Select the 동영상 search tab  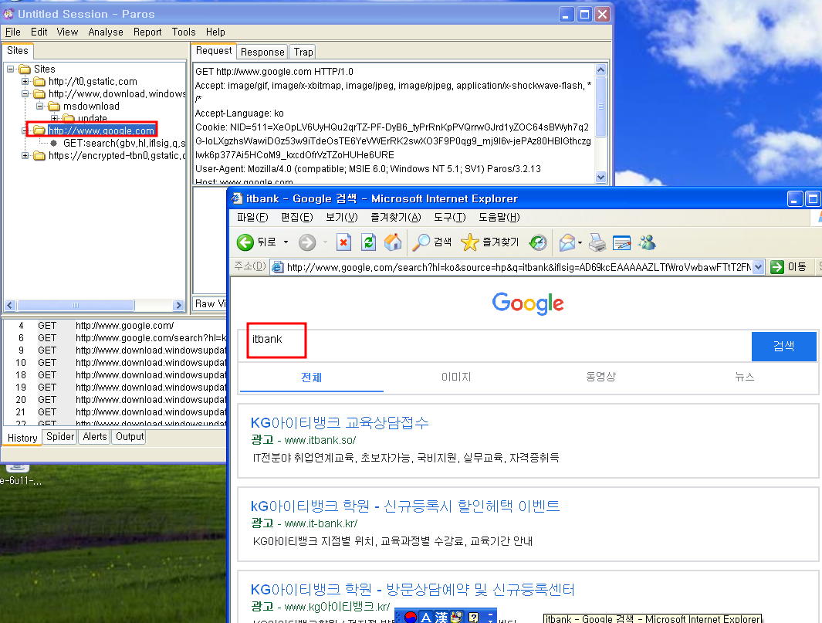tap(600, 377)
